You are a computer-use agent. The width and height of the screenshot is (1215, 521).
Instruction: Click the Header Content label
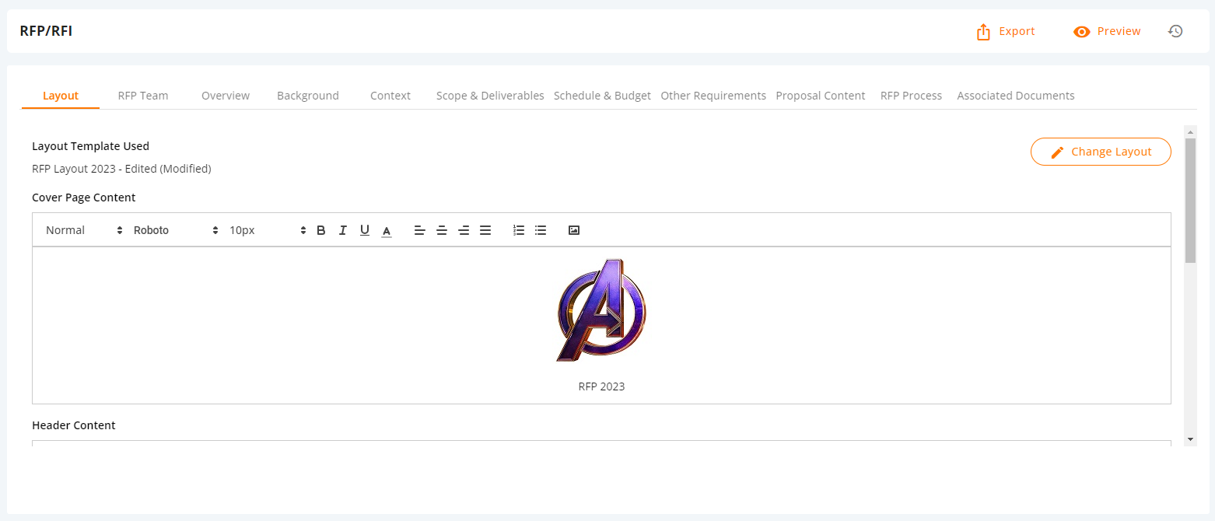click(74, 425)
